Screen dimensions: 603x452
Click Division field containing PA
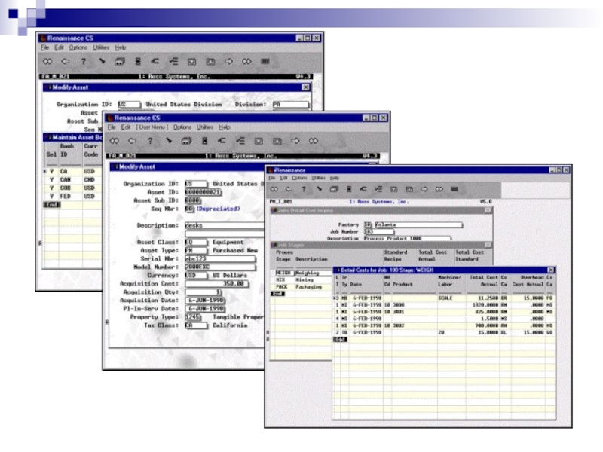[x=290, y=105]
